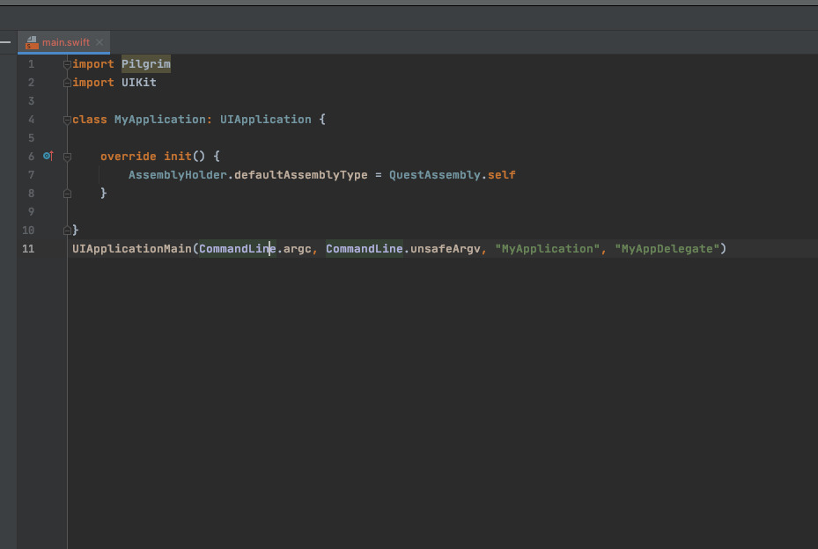Click the gutter marker beside line 8
The height and width of the screenshot is (549, 818).
pyautogui.click(x=67, y=193)
